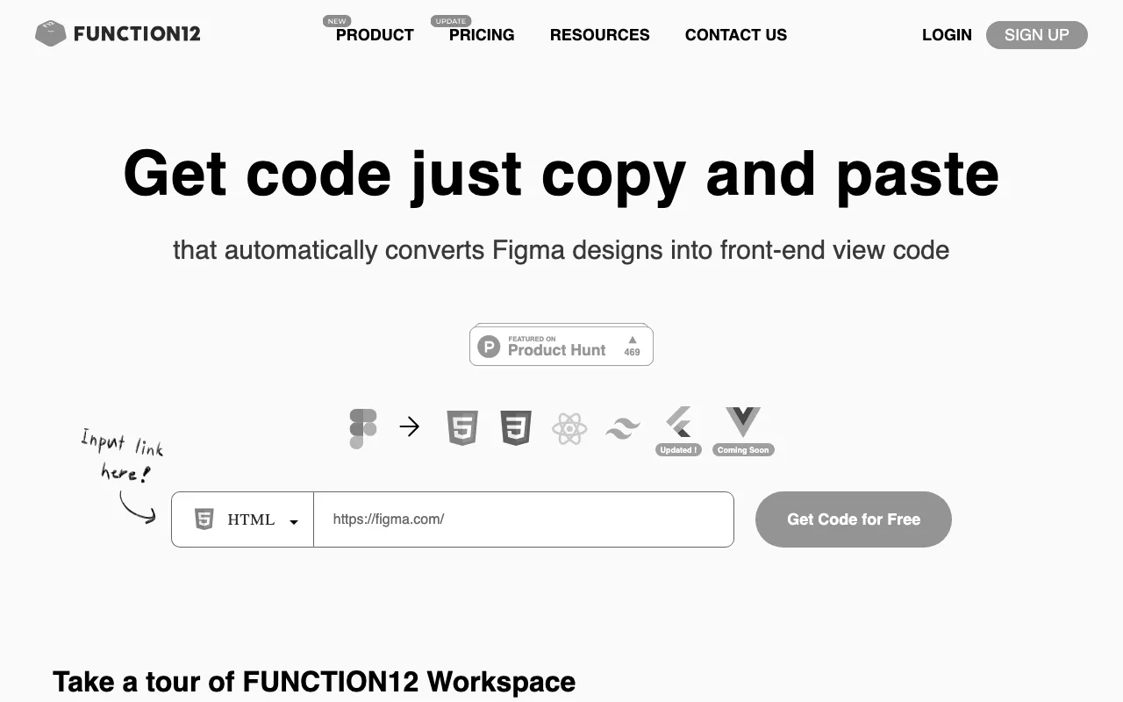
Task: Click Get Code for Free button
Action: point(854,519)
